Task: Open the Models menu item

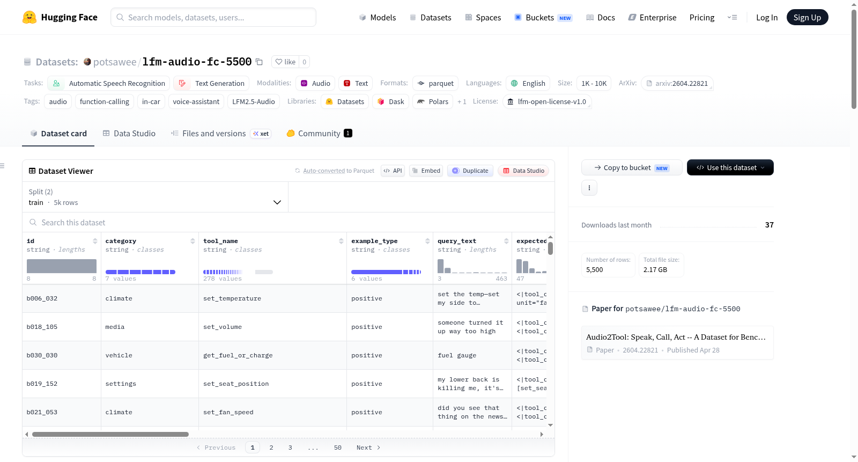Action: (378, 17)
